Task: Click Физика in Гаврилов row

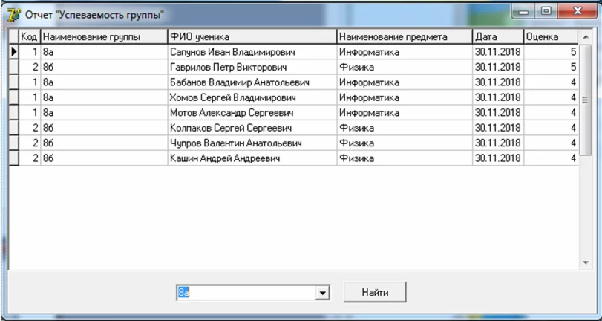Action: [405, 68]
